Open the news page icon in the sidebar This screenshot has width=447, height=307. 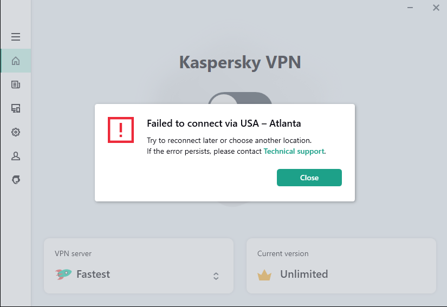(16, 84)
